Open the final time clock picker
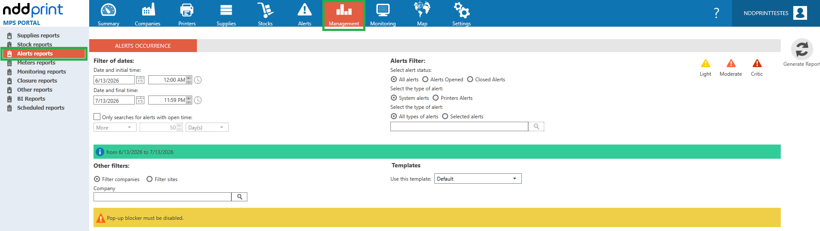The width and height of the screenshot is (820, 231). [198, 100]
